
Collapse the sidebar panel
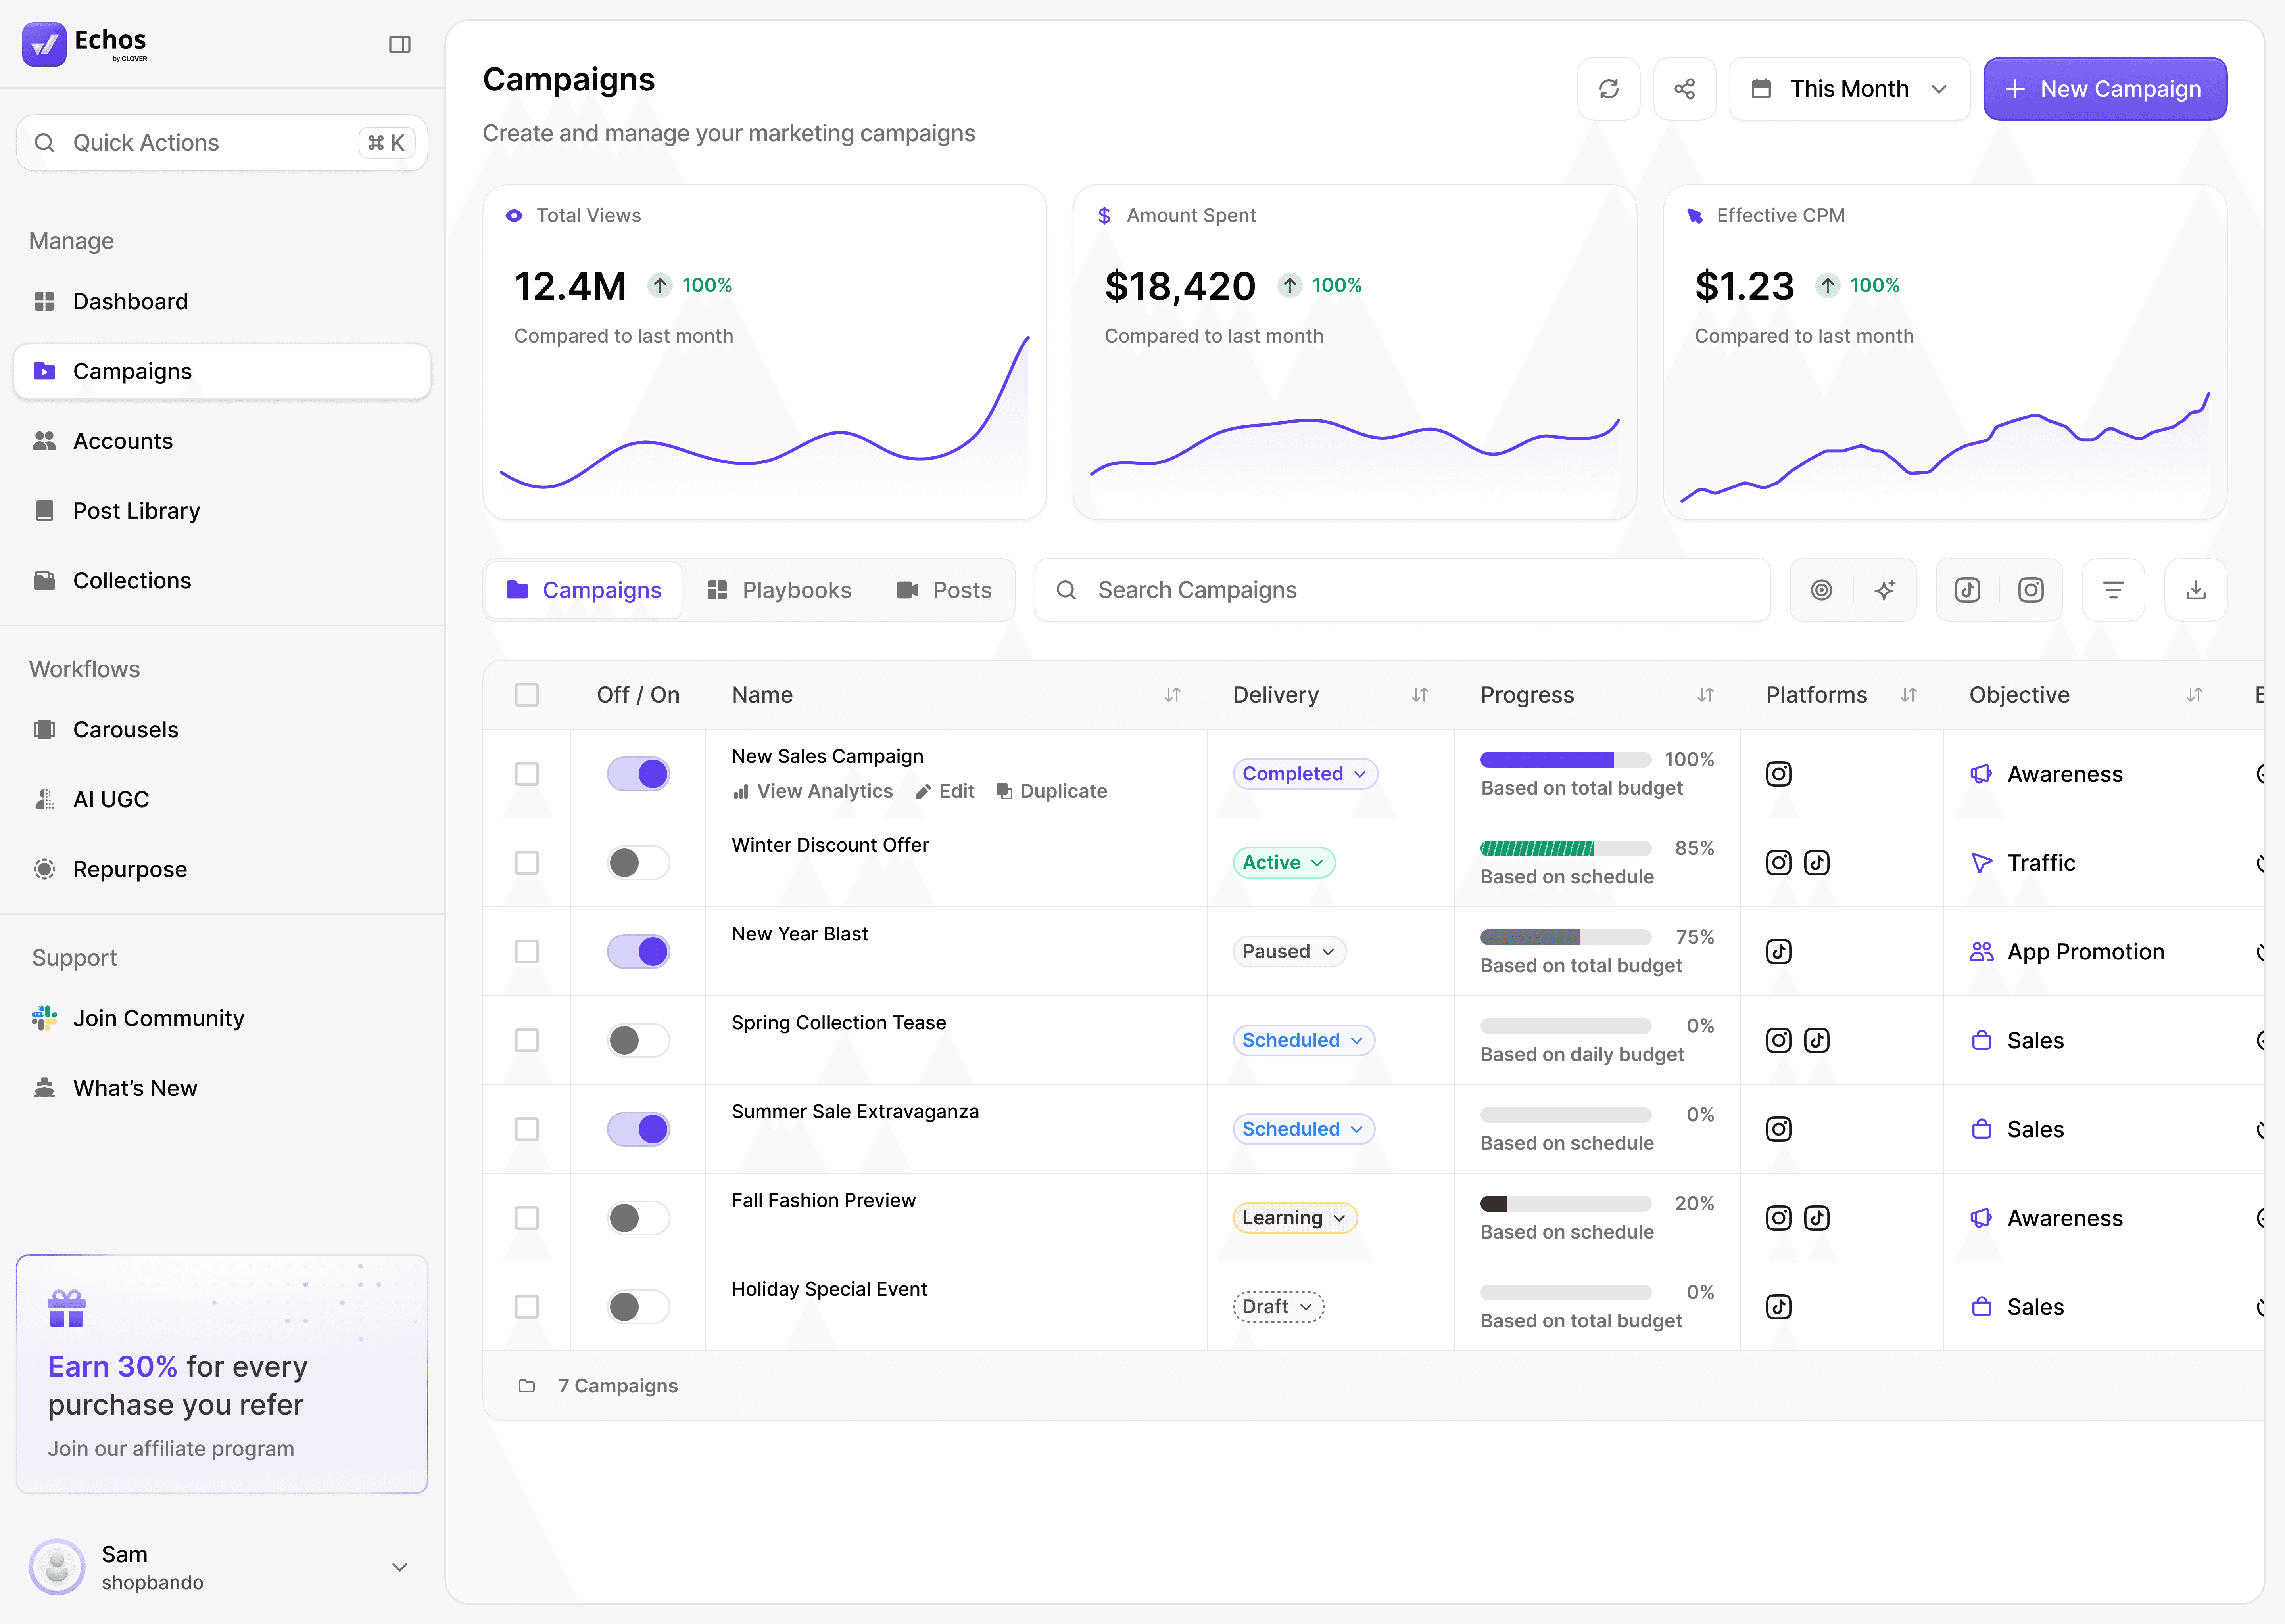coord(400,44)
